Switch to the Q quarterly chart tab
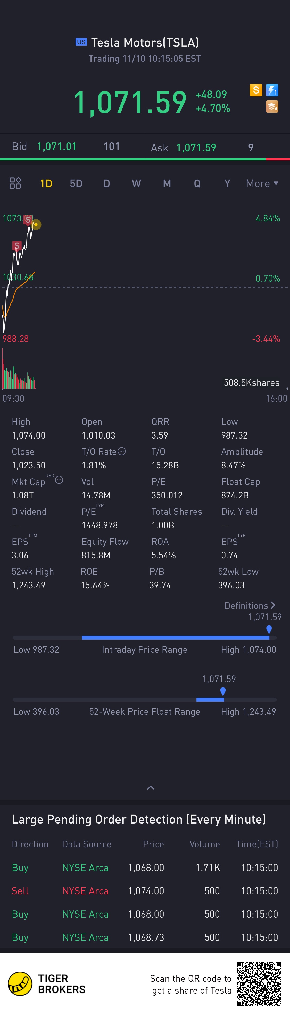 197,184
